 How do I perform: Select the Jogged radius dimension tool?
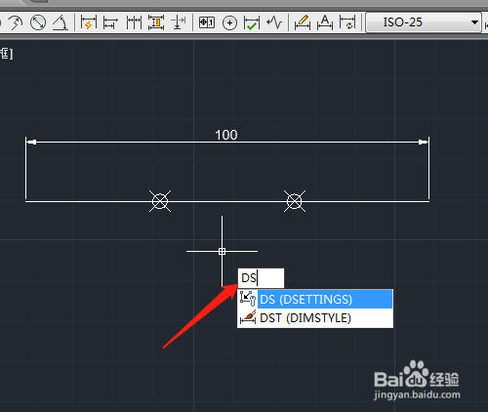[15, 22]
